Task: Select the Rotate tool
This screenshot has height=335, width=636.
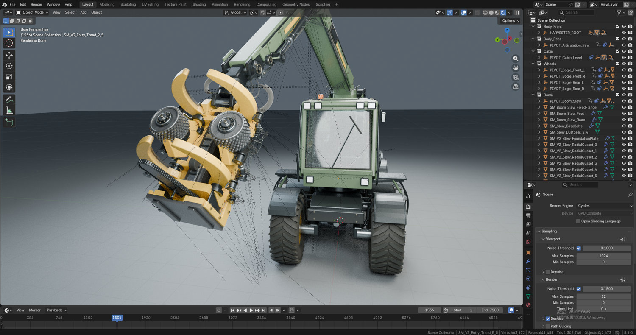Action: point(9,66)
